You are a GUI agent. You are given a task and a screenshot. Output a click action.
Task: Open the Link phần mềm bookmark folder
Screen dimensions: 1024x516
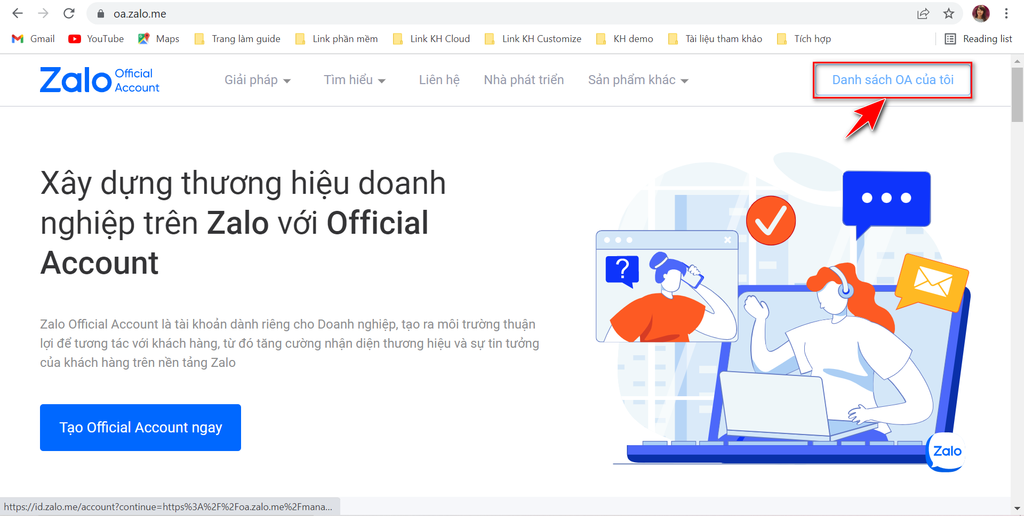337,39
